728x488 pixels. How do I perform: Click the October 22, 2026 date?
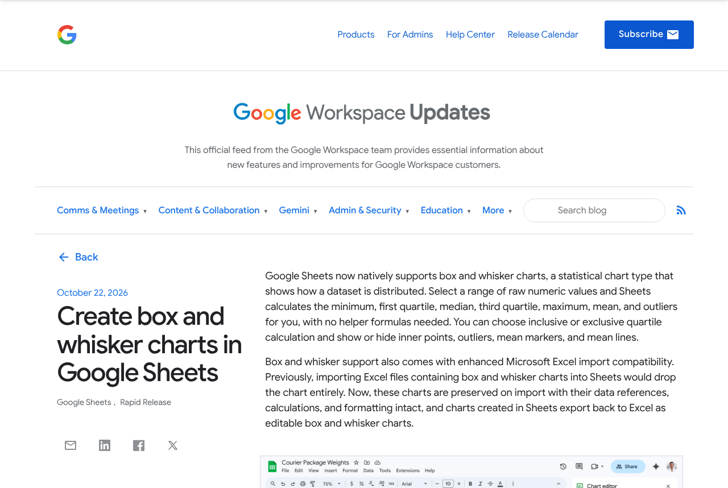click(x=92, y=293)
